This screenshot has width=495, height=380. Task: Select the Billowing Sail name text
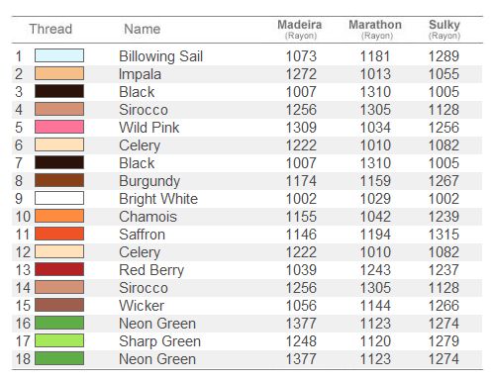point(160,56)
